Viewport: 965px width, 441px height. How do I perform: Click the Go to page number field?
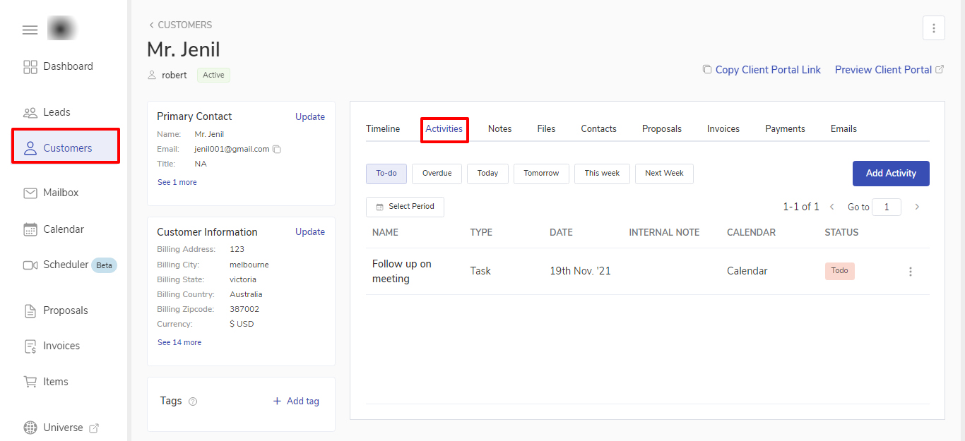pos(886,207)
